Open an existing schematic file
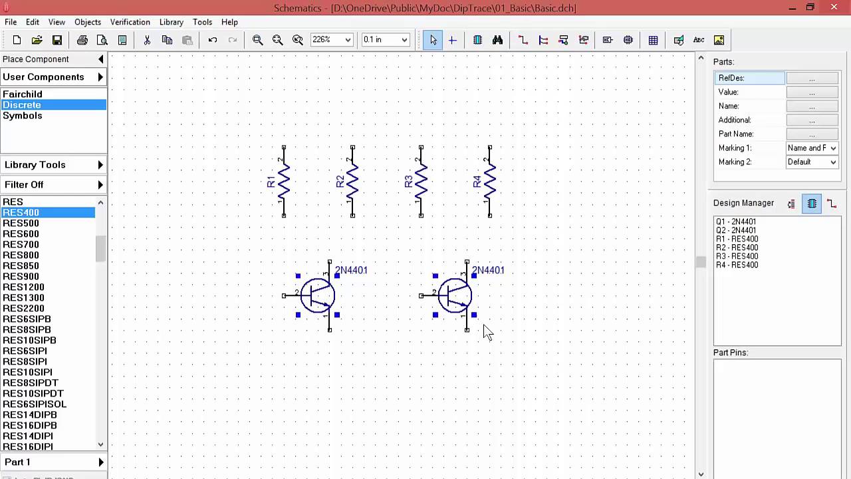This screenshot has width=851, height=479. (x=37, y=40)
